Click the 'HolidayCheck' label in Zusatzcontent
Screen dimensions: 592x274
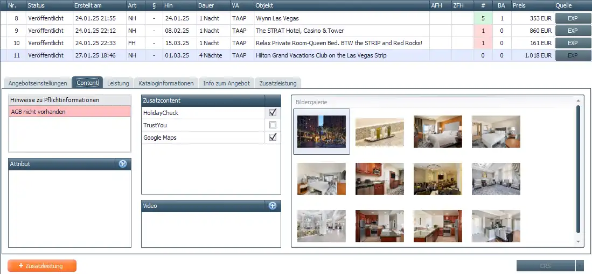click(x=161, y=112)
